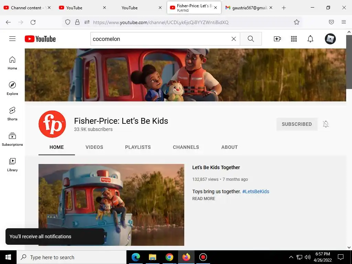Click the Windows taskbar search box
The height and width of the screenshot is (264, 352).
[71, 257]
